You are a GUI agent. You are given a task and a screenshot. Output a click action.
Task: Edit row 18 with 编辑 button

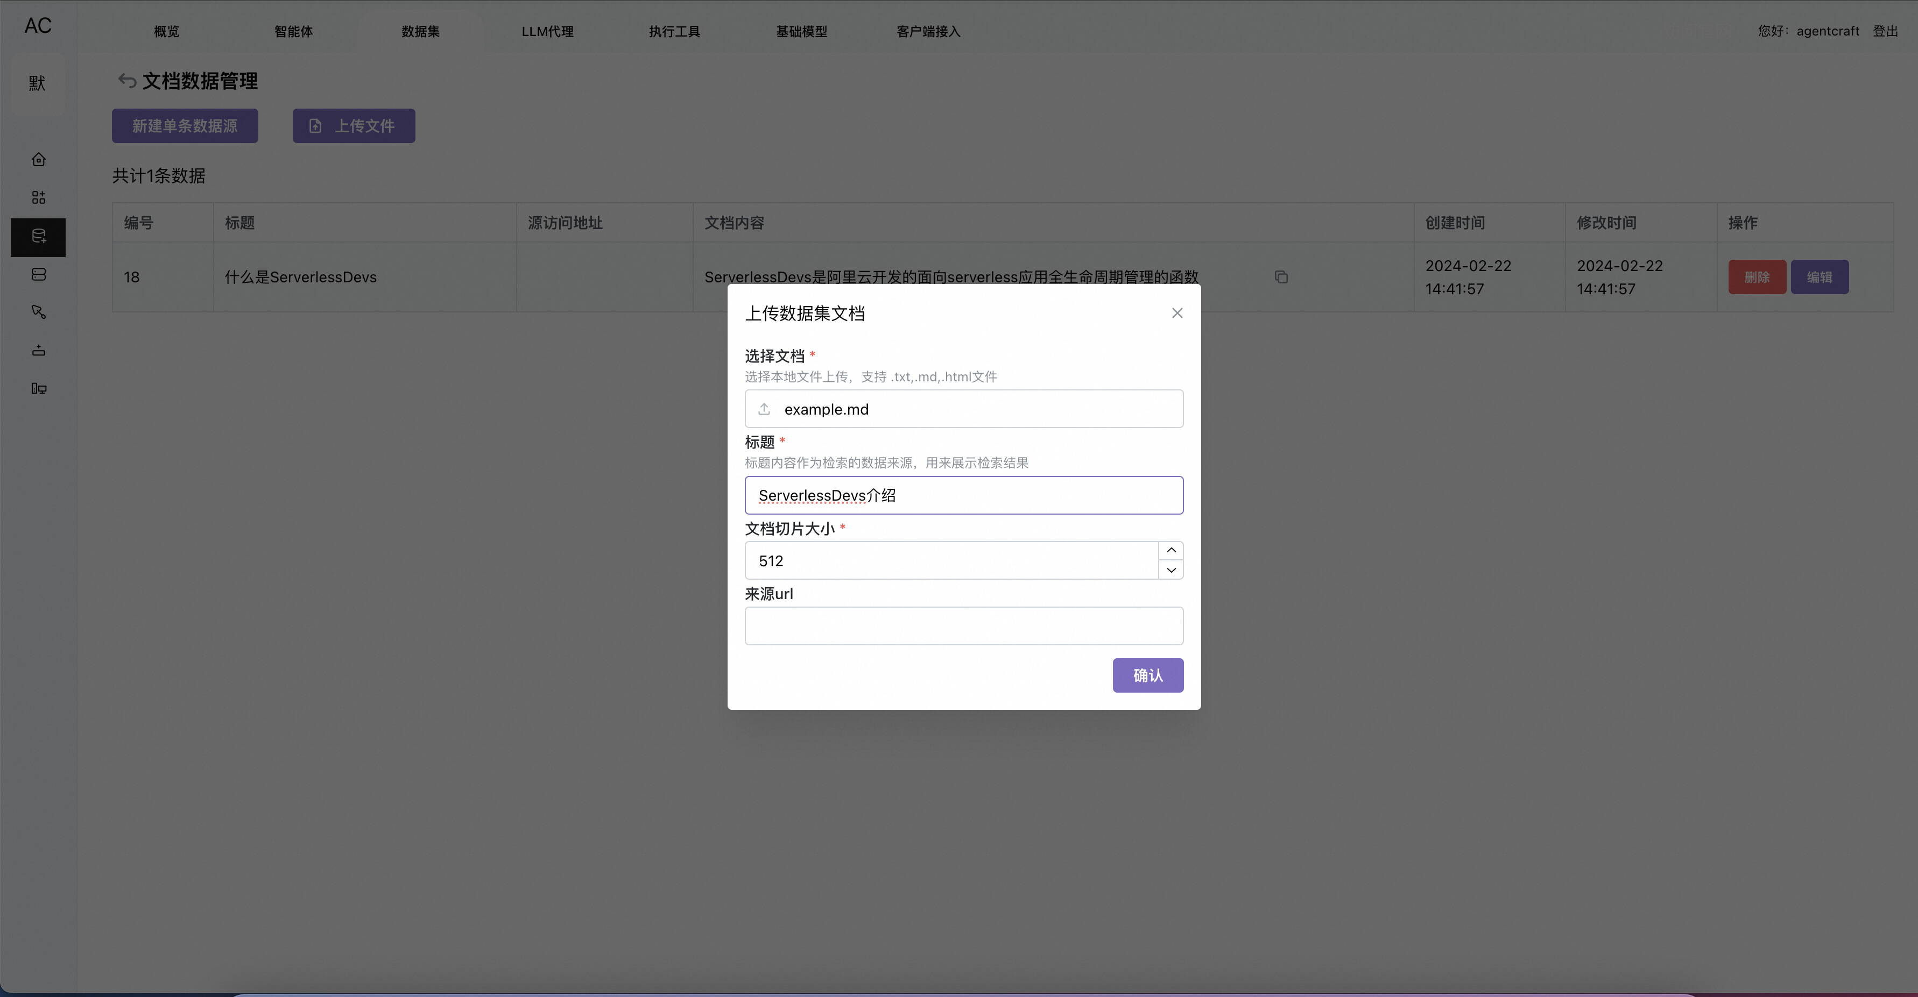1820,277
